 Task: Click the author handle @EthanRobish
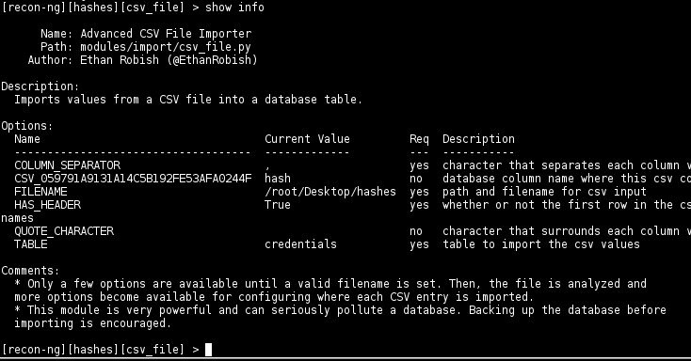click(x=215, y=60)
